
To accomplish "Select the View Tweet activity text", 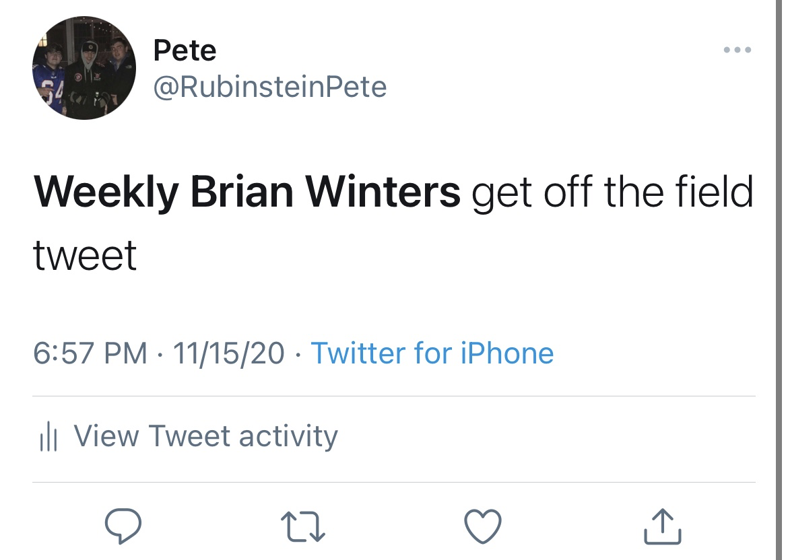I will coord(205,436).
